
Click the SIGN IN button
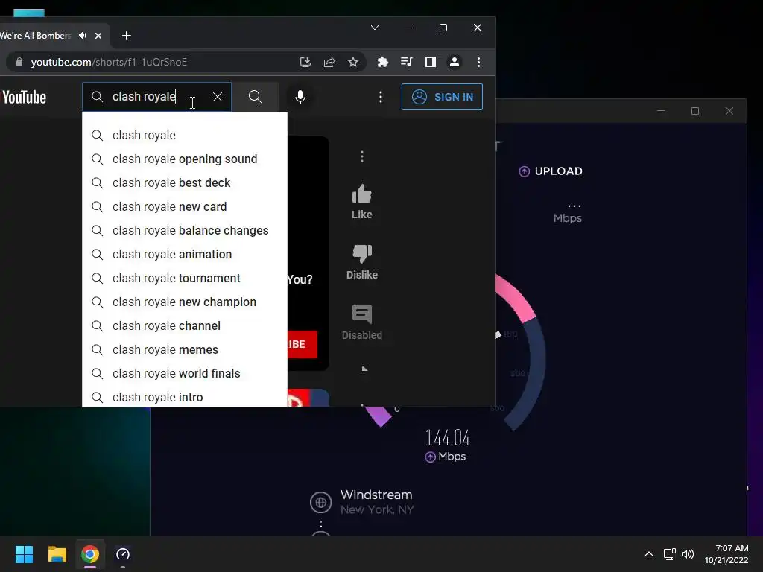click(x=442, y=97)
